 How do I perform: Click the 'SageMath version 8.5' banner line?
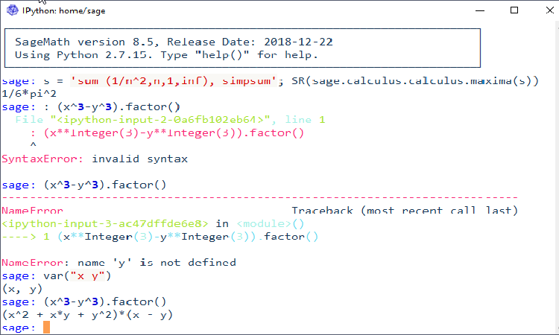point(174,42)
